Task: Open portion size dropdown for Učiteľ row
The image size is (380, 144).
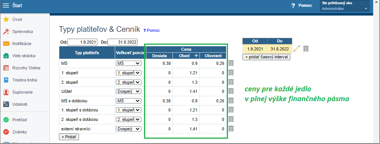Action: click(128, 91)
